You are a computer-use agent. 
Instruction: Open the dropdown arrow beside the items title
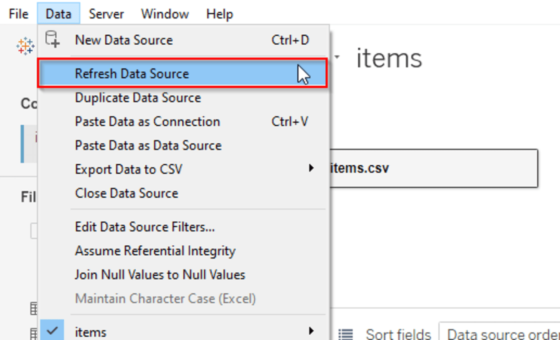coord(337,58)
